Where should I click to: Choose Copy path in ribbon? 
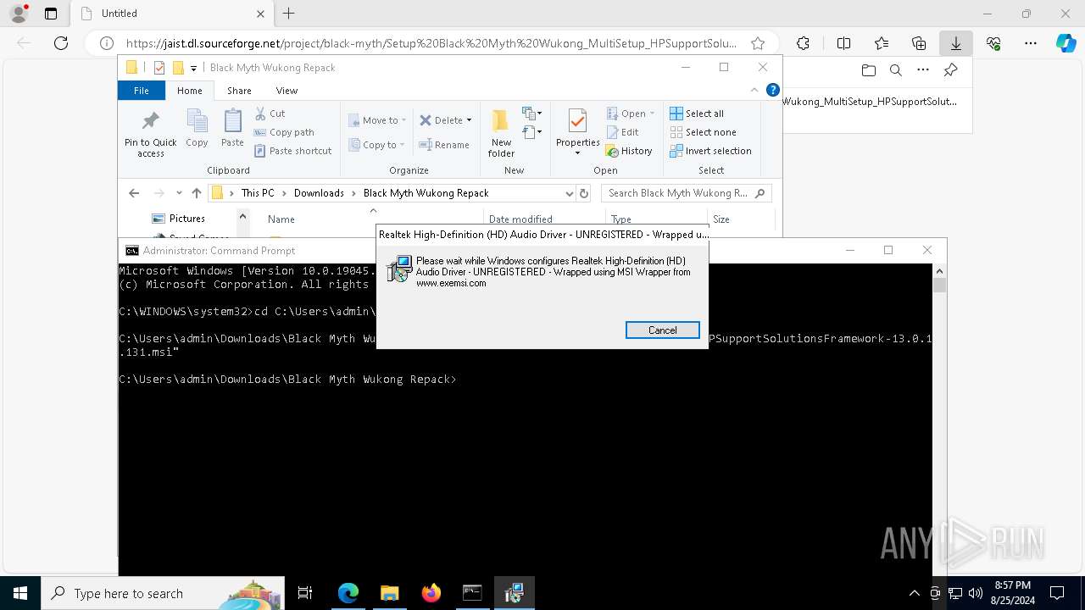pyautogui.click(x=284, y=132)
